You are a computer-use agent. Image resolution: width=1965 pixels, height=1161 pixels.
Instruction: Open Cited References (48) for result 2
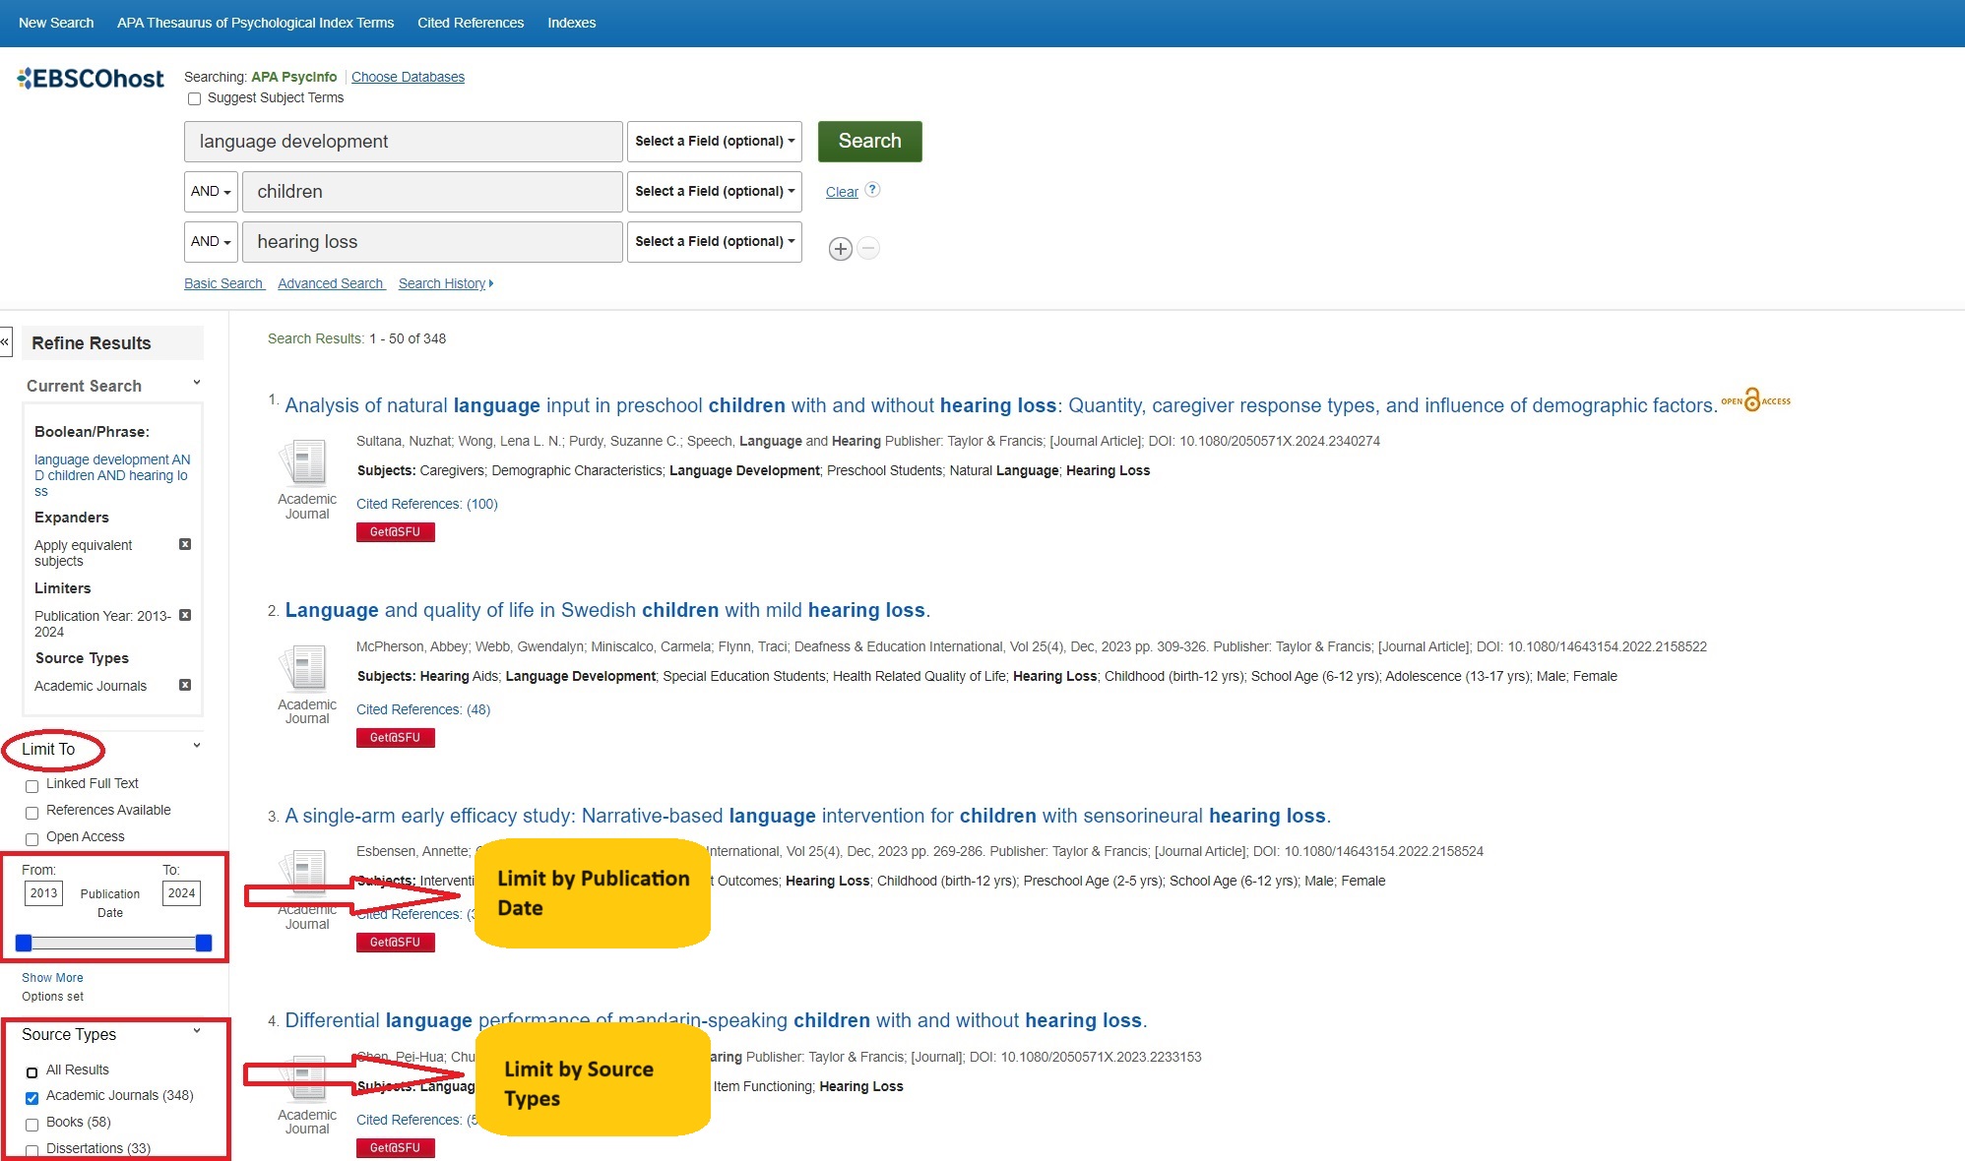tap(423, 709)
